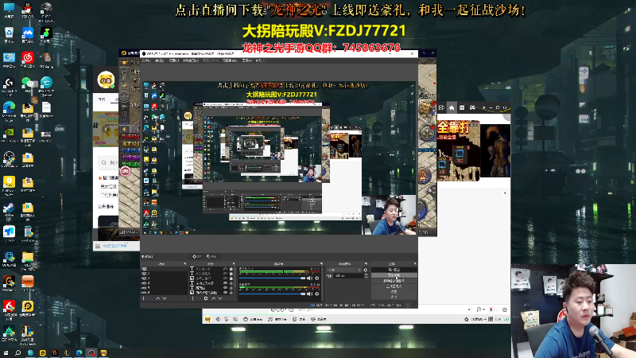Screen dimensions: 636x358
Task: Toggle visibility eye of the third source row in OBS
Action: pyautogui.click(x=226, y=278)
